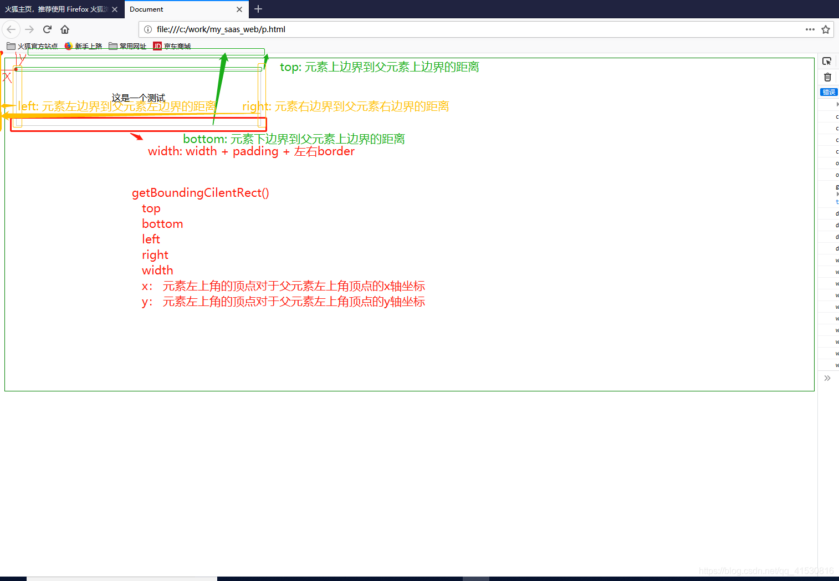This screenshot has height=581, width=839.
Task: Clear the console with trash icon
Action: [827, 77]
